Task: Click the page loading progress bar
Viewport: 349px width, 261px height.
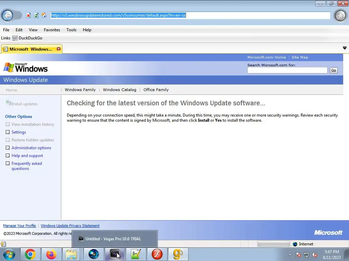Action: tap(274, 244)
